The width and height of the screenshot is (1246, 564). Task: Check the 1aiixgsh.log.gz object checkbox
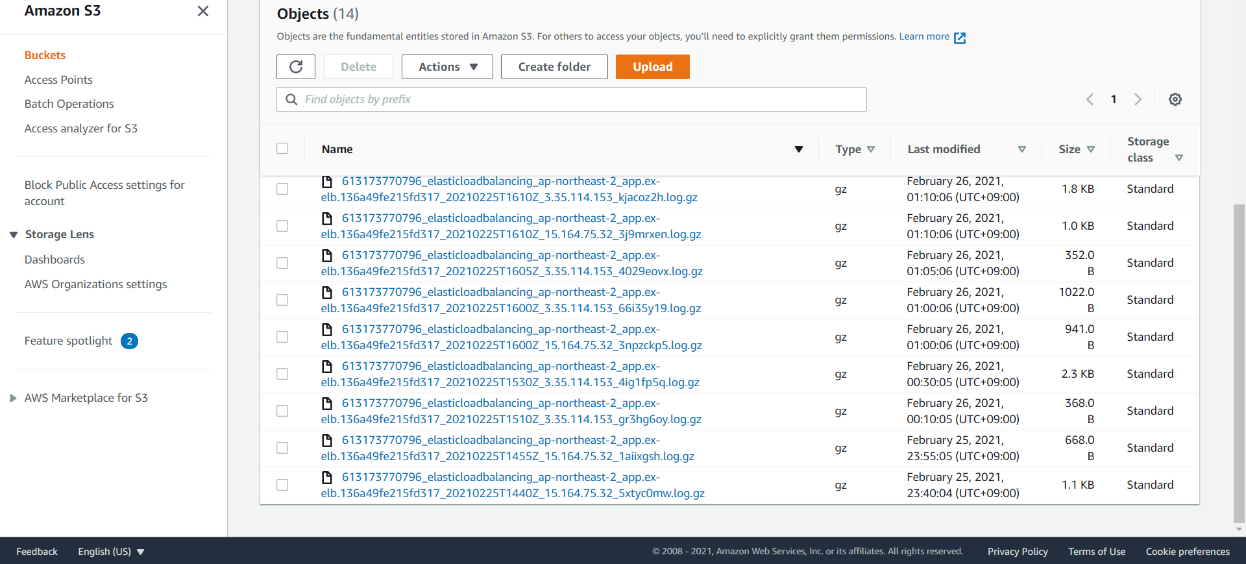pos(282,448)
